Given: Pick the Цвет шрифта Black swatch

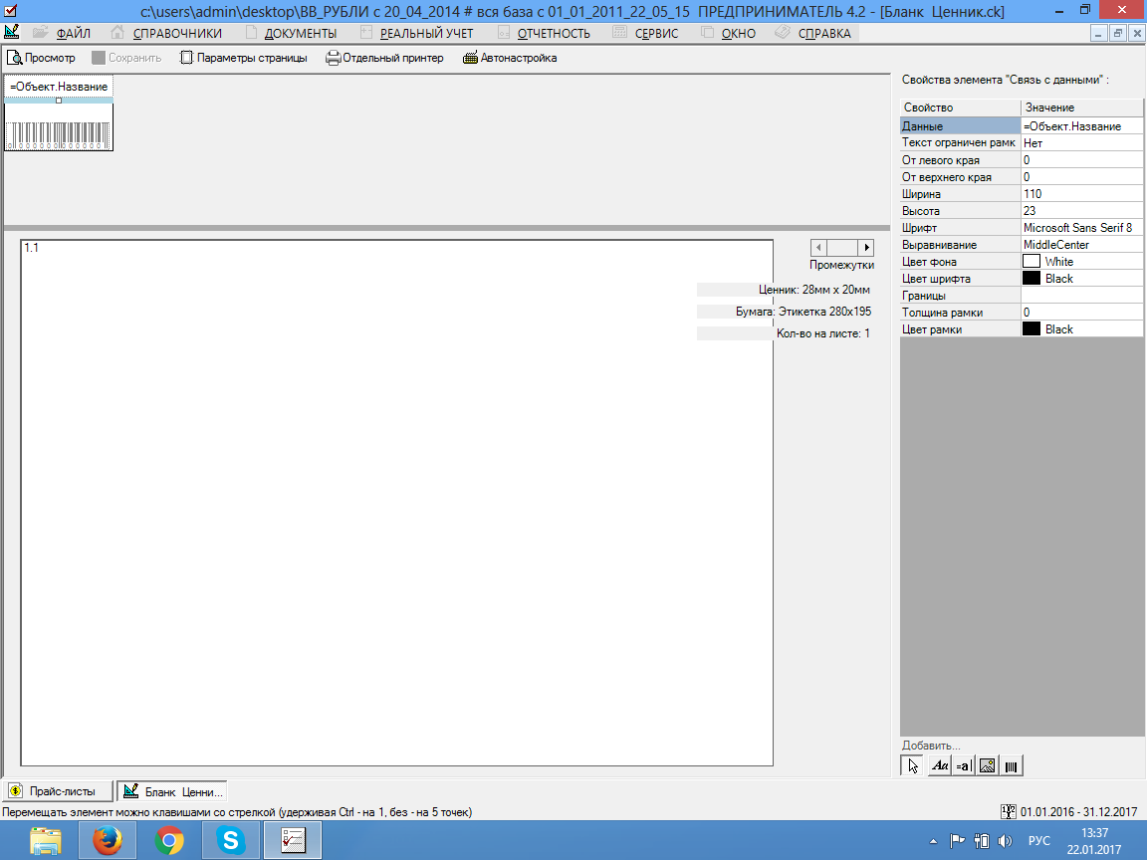Looking at the screenshot, I should click(1032, 278).
